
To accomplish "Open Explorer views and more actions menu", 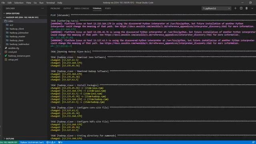I will (43, 8).
